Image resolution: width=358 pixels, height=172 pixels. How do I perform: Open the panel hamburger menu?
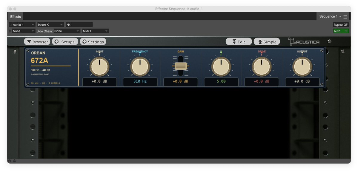click(345, 17)
